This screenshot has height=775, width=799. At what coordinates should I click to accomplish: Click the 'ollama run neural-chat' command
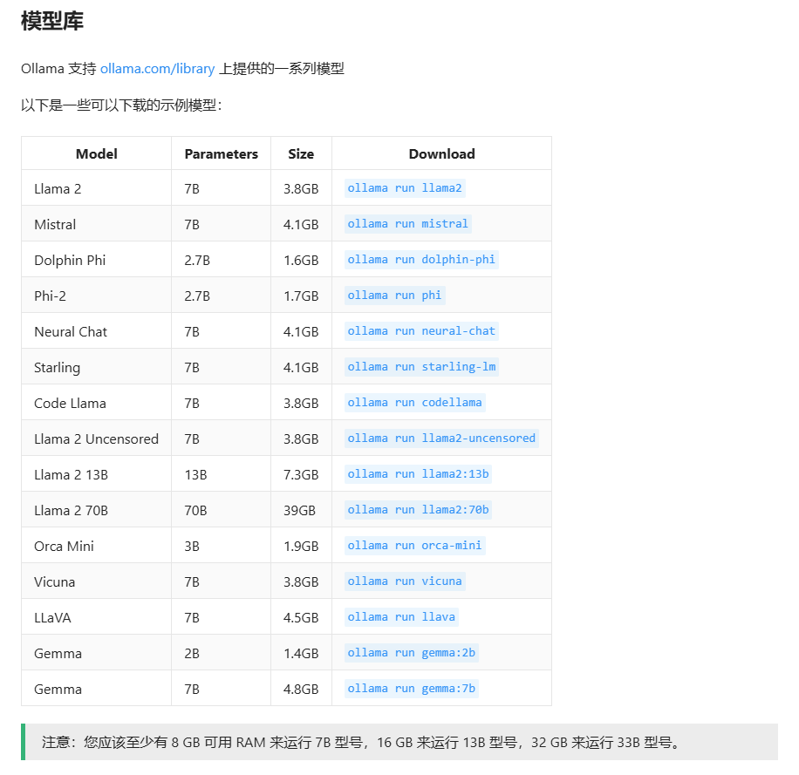tap(421, 331)
